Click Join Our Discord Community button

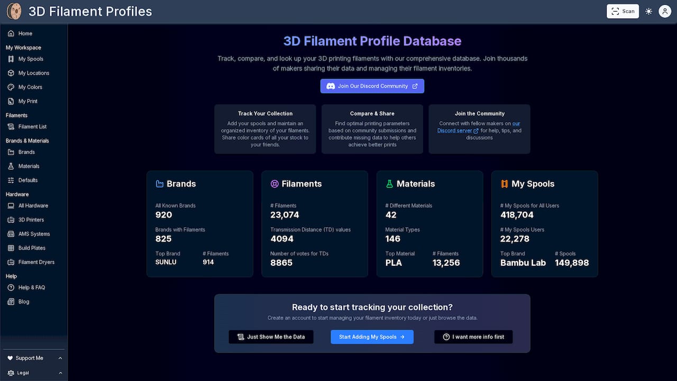[372, 86]
